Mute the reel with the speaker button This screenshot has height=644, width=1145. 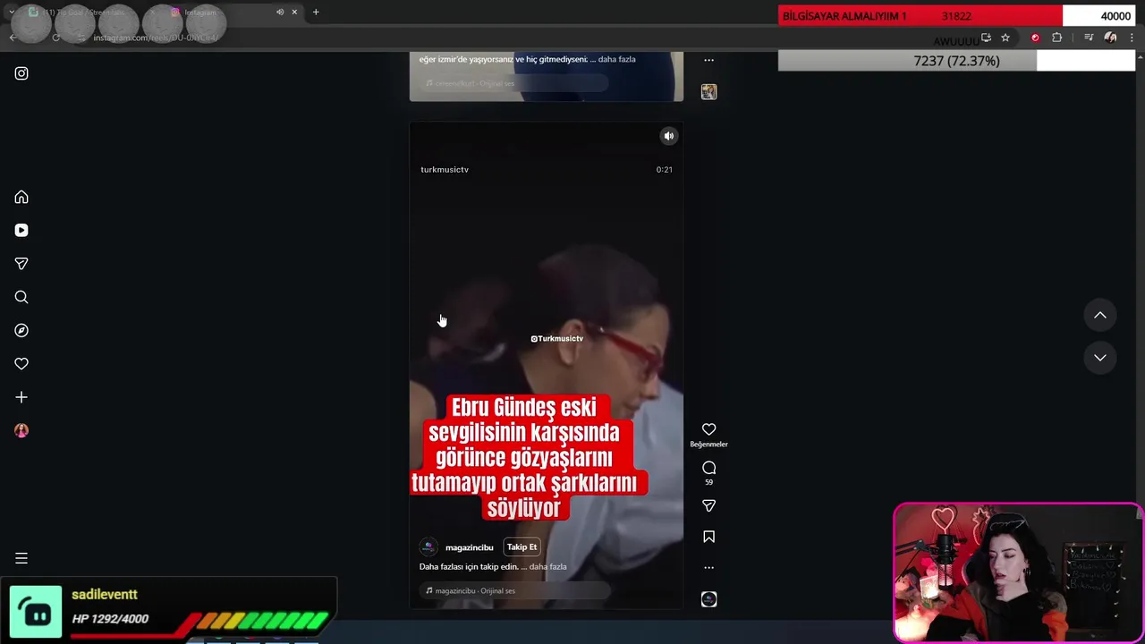pos(668,136)
